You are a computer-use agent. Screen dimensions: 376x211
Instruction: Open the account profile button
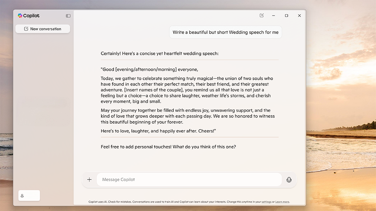click(29, 195)
